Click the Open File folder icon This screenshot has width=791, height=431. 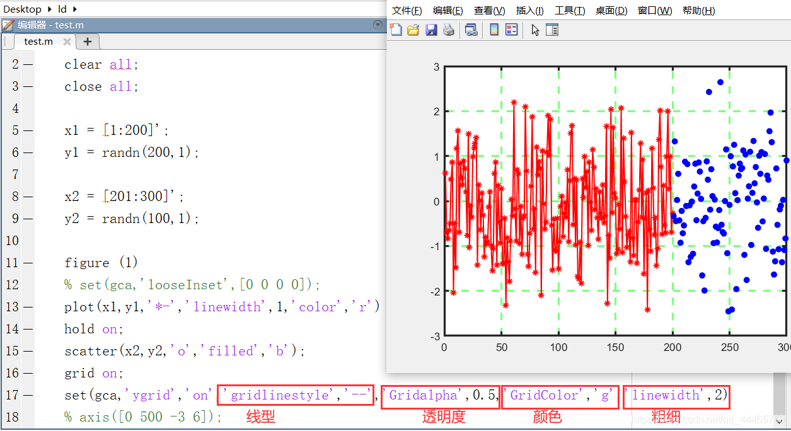(x=413, y=30)
